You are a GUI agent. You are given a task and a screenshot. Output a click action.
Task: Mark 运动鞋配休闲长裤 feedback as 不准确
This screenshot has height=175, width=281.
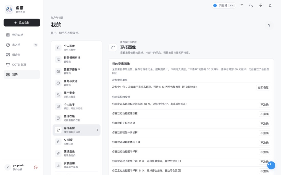point(264,143)
